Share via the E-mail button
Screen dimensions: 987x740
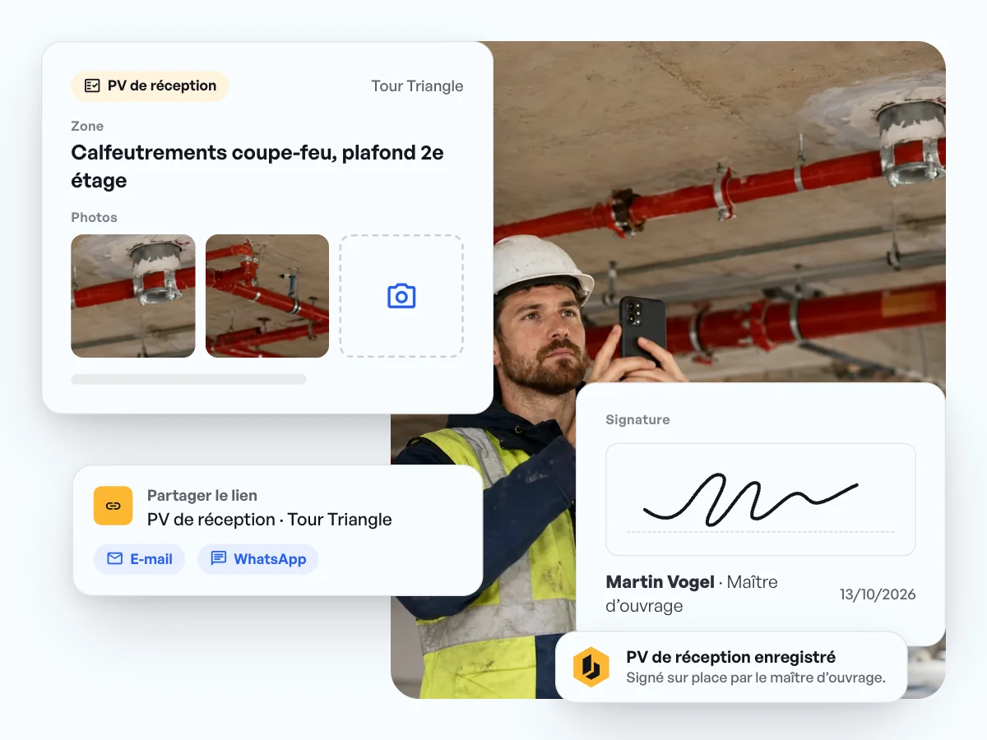click(139, 559)
